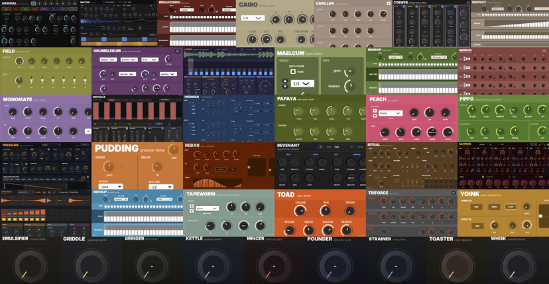Click Maelcum's up arrow beside 1/2
This screenshot has height=284, width=549.
(284, 81)
